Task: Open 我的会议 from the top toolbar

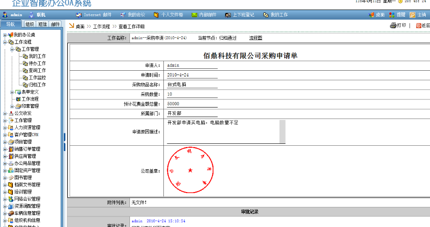Action: pyautogui.click(x=123, y=15)
